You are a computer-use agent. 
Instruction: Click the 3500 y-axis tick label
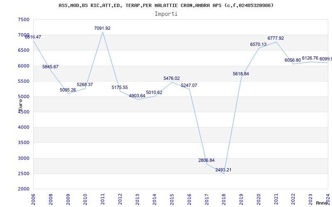(x=24, y=143)
